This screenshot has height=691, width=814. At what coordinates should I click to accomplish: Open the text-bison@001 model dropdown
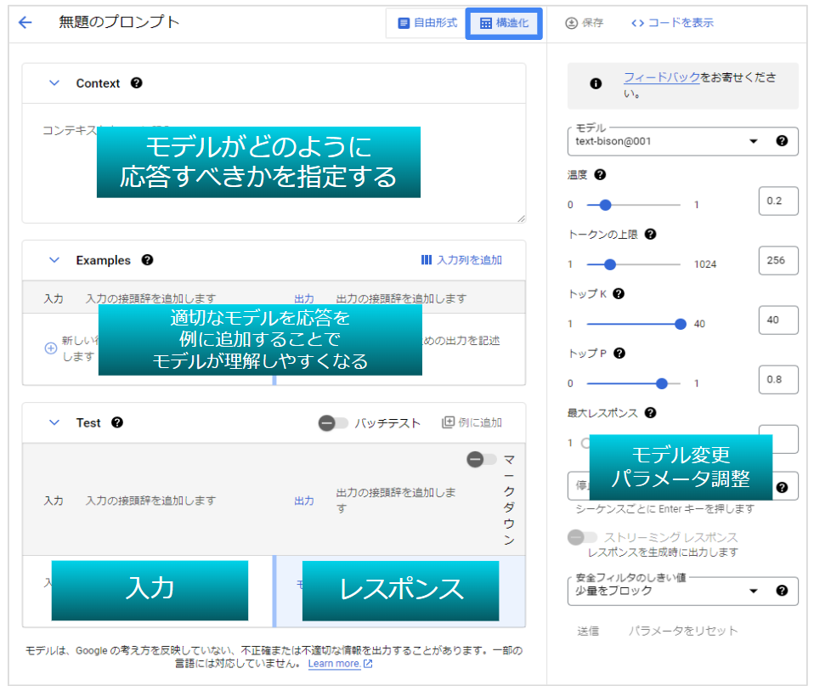pyautogui.click(x=751, y=142)
